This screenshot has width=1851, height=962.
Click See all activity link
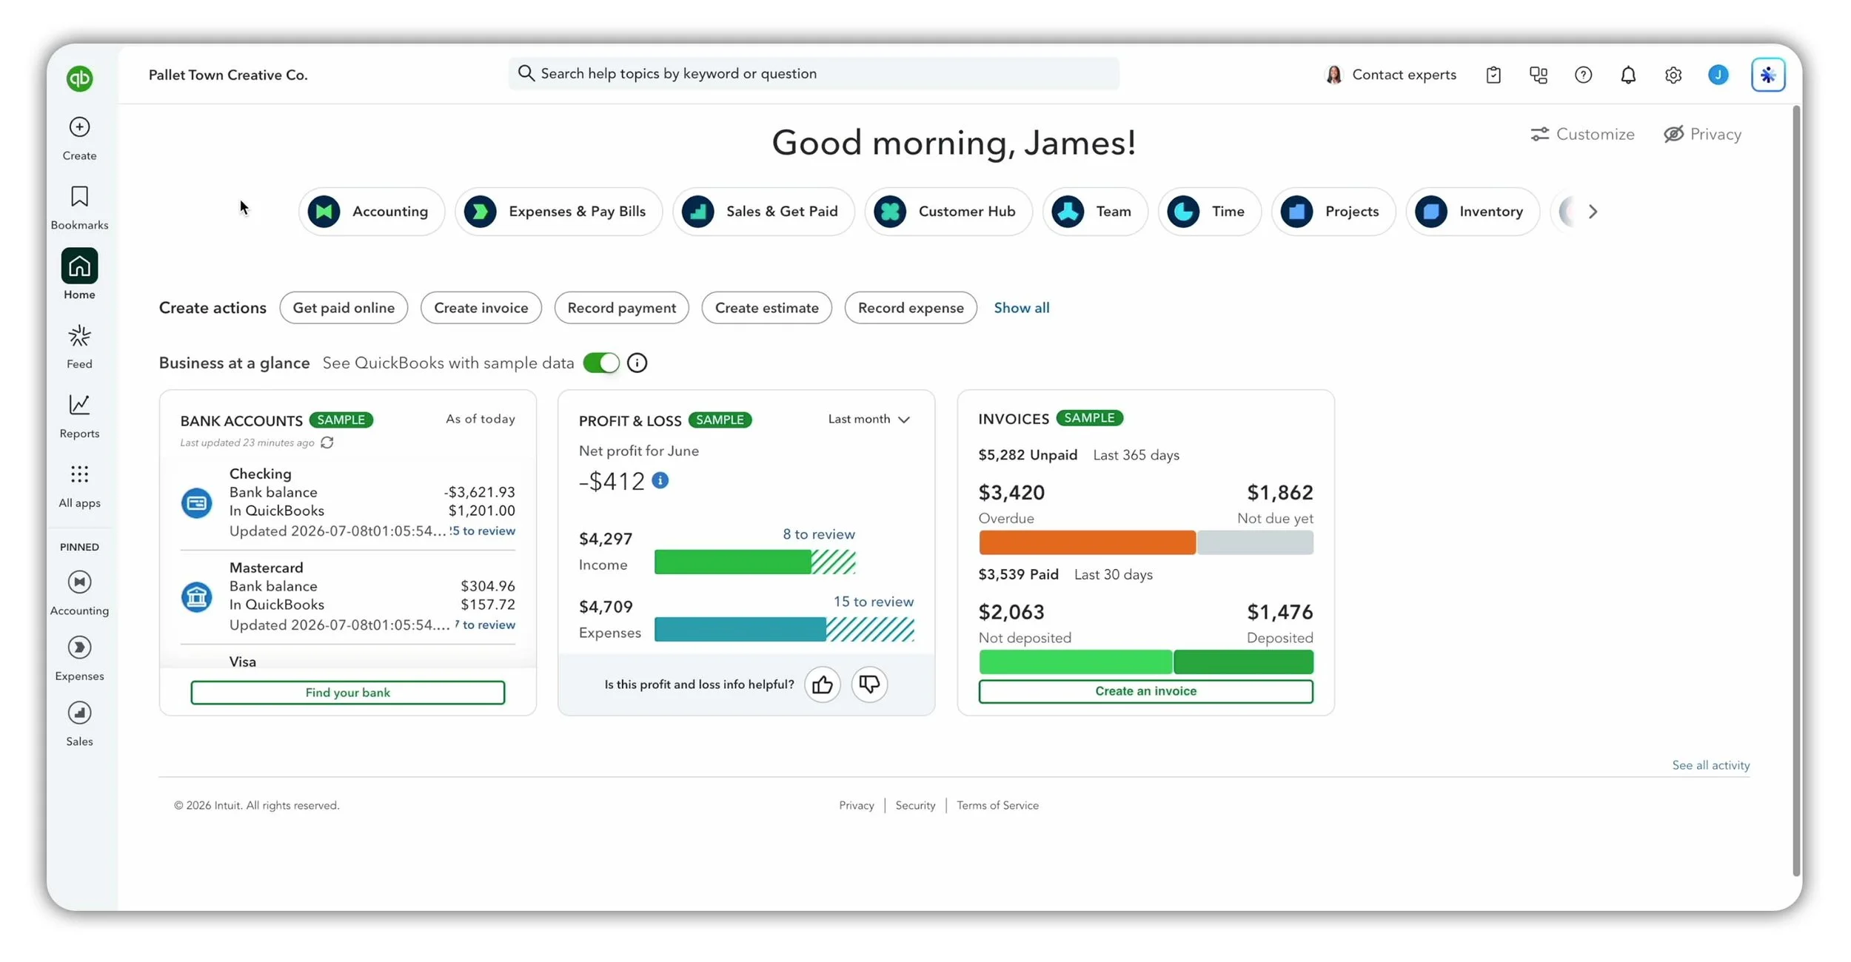(x=1711, y=765)
